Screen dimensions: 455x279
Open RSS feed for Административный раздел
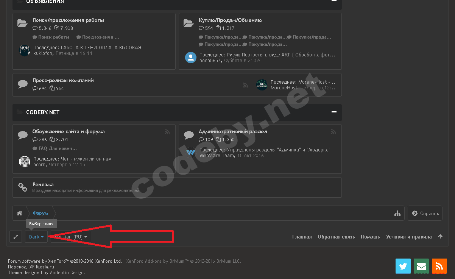333,132
